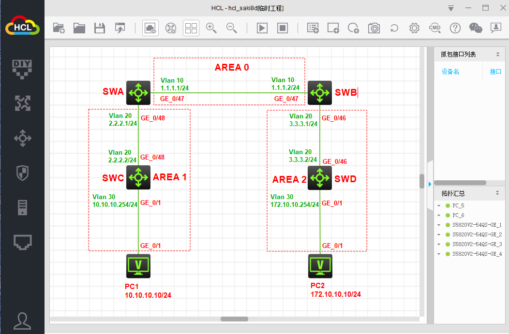
Task: Select the cable connection tool in sidebar
Action: [x=22, y=242]
